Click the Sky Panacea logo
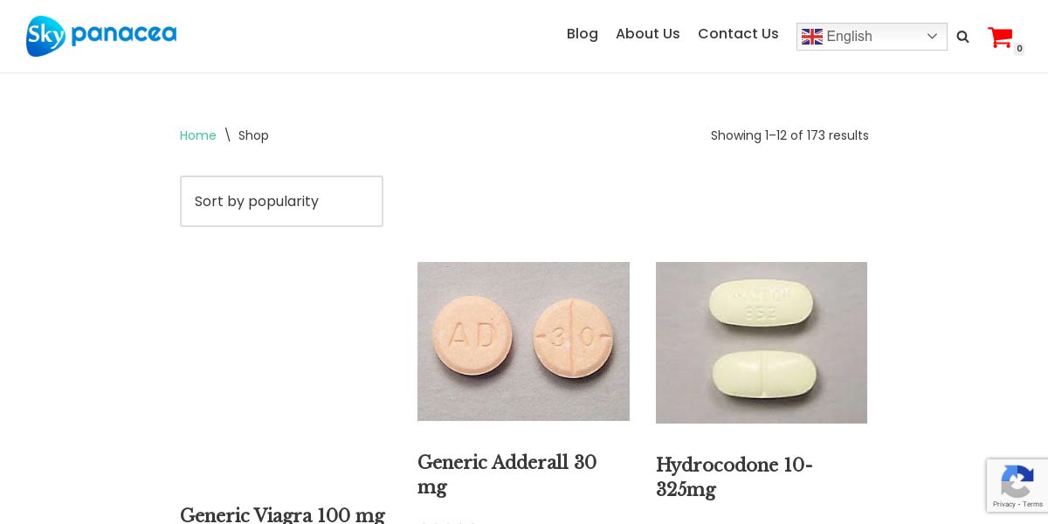Screen dimensions: 1048x524 click(x=101, y=36)
